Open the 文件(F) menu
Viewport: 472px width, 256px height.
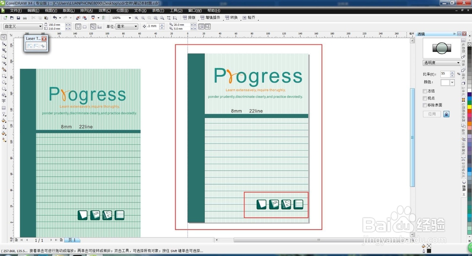point(16,10)
